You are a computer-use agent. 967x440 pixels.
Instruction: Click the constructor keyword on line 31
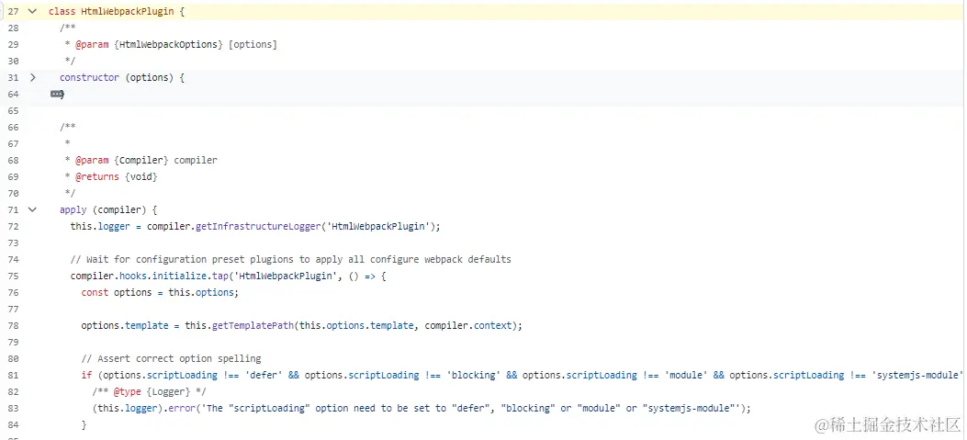pos(89,78)
